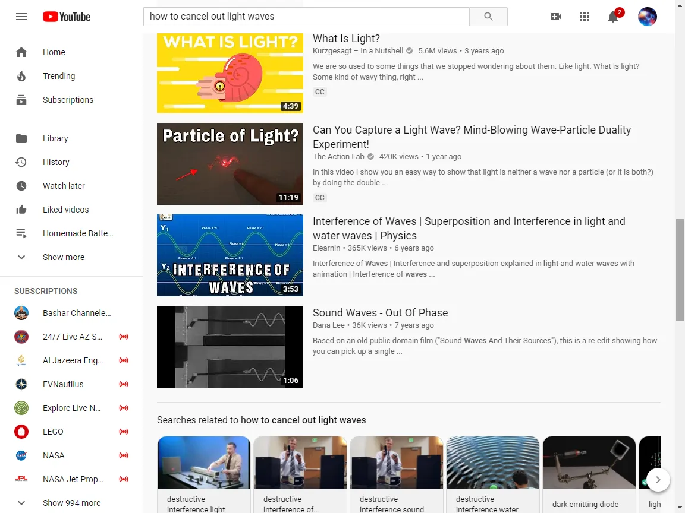Click the page vertical scrollbar thumb

tap(680, 270)
